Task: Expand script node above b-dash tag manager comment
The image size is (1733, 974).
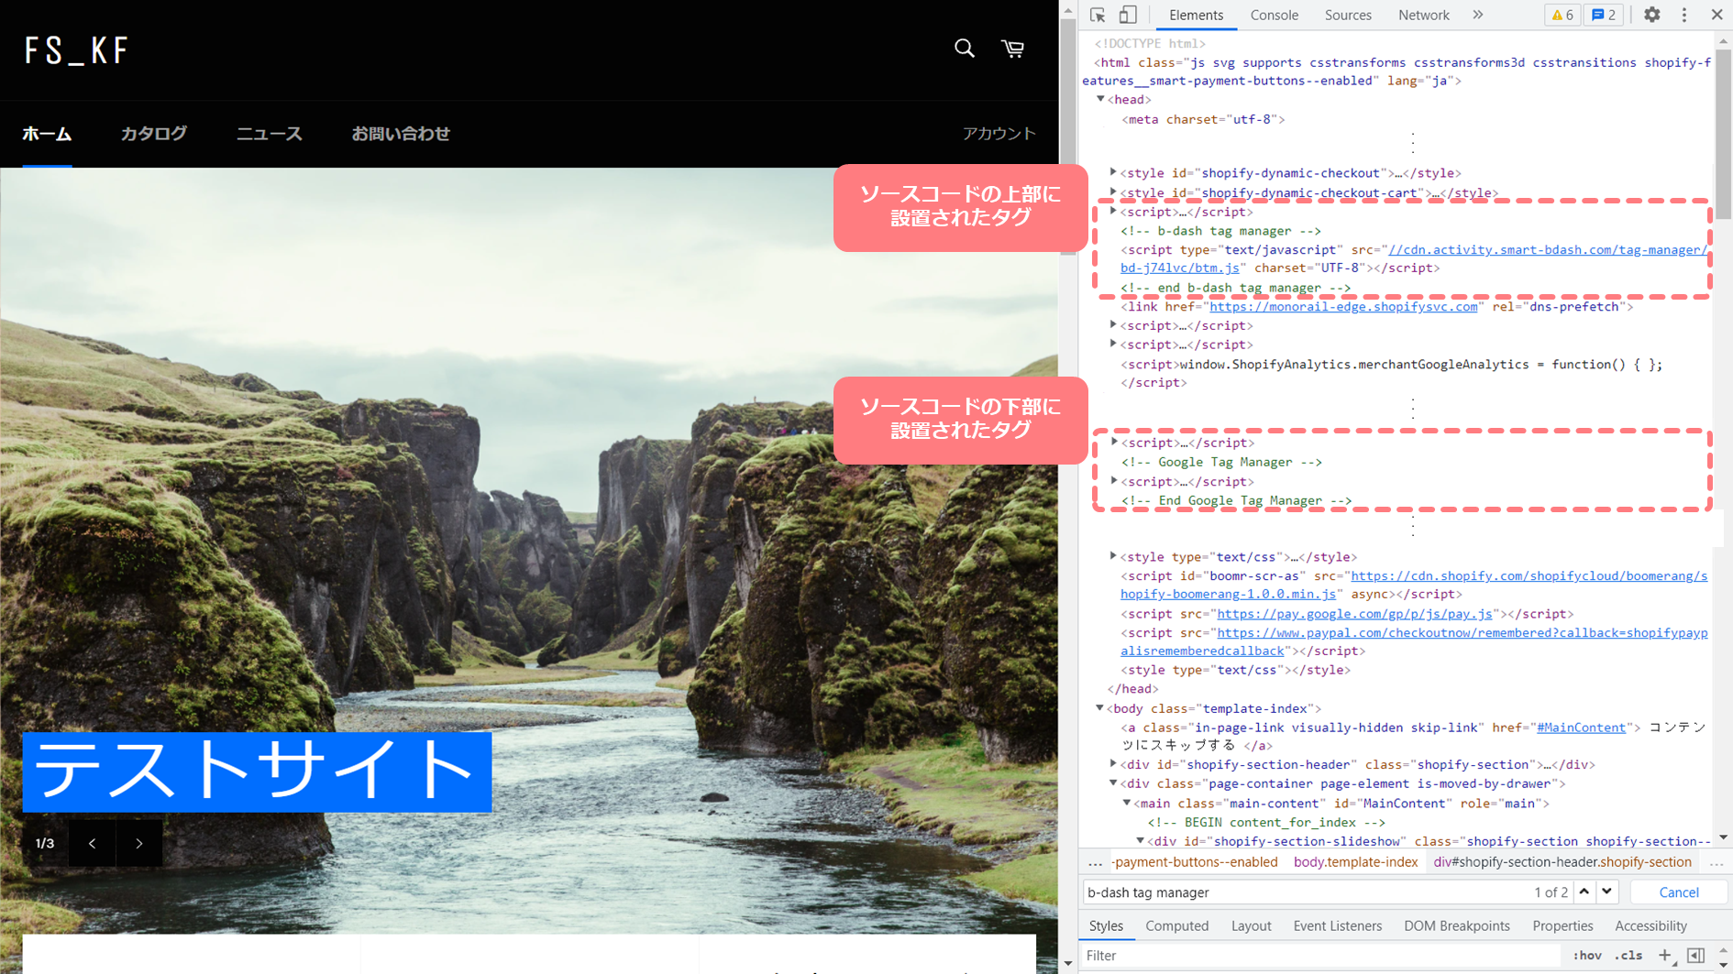Action: point(1113,212)
